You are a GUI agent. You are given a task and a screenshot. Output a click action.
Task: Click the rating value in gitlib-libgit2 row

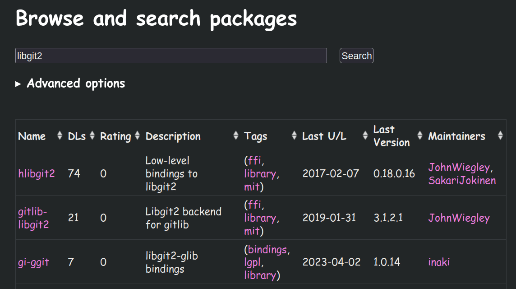click(x=103, y=218)
